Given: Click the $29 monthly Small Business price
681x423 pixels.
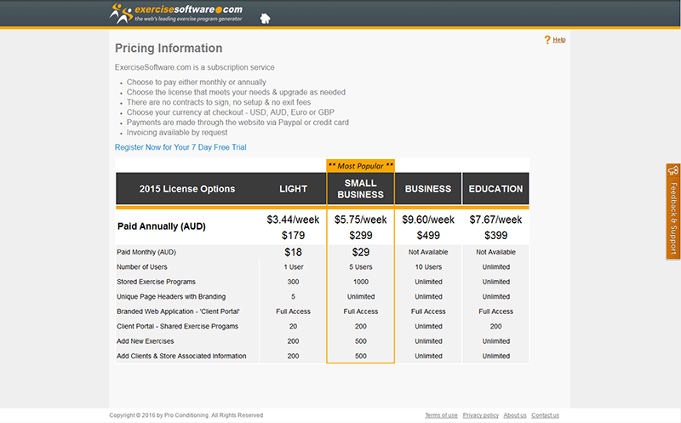Looking at the screenshot, I should [360, 252].
